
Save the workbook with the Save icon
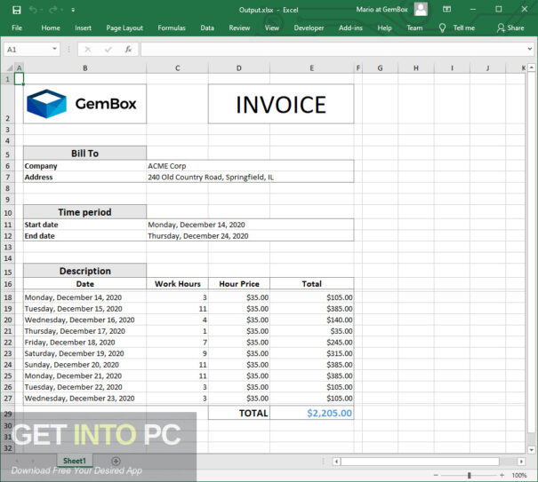tap(17, 10)
